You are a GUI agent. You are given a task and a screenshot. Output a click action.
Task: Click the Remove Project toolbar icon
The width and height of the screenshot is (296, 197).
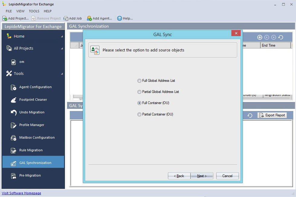click(34, 18)
